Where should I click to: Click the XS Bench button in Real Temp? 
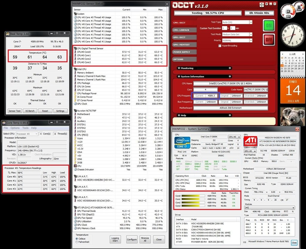[x=30, y=111]
